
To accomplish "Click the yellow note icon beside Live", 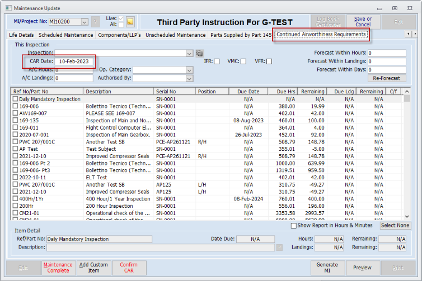I will 130,21.
